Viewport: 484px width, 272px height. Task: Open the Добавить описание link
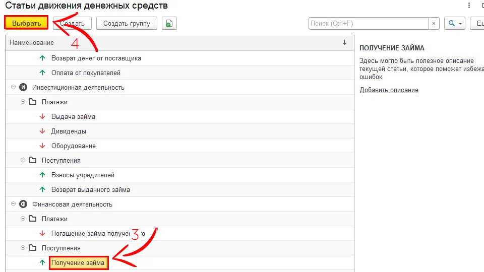pyautogui.click(x=389, y=90)
